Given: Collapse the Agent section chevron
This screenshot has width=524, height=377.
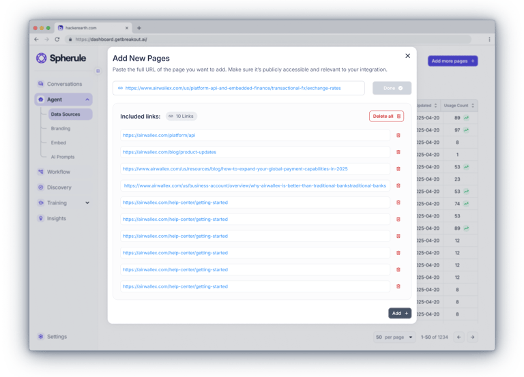Looking at the screenshot, I should coord(87,100).
